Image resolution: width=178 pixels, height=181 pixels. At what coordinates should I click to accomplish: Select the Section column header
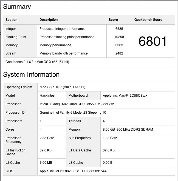[11, 20]
